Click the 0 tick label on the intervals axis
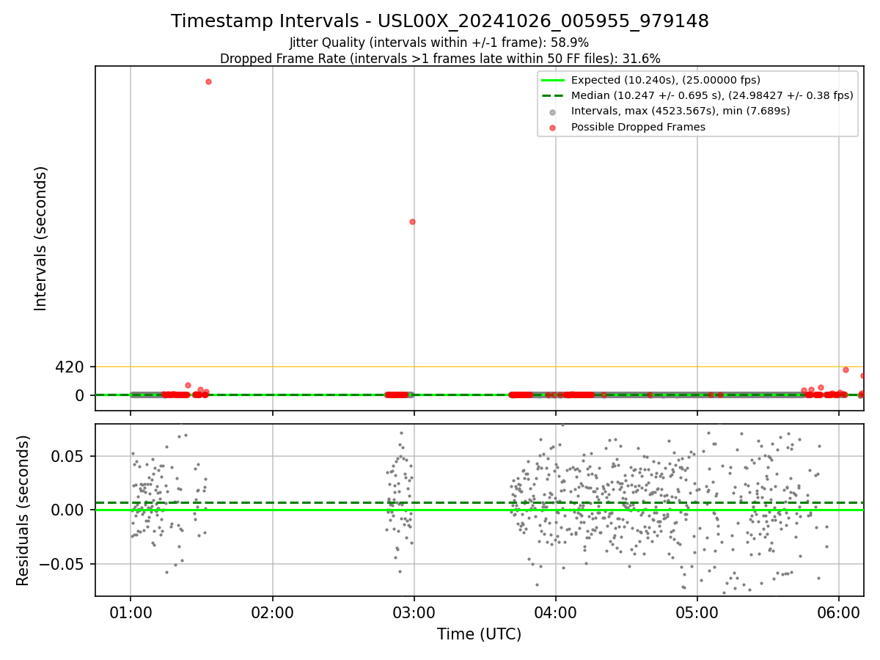The height and width of the screenshot is (660, 880). pyautogui.click(x=80, y=395)
